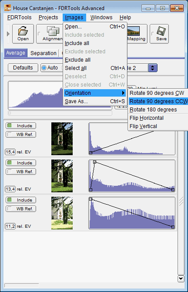The image size is (188, 292).
Task: Expand the Orientation submenu entry
Action: [95, 93]
